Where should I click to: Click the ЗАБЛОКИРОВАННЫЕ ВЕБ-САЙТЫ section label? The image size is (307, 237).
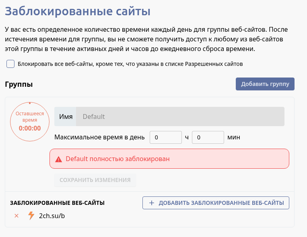coord(57,203)
